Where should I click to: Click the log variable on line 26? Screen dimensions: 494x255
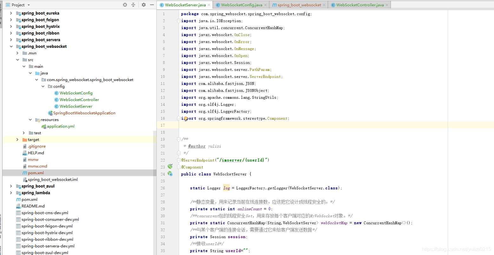[x=226, y=188]
